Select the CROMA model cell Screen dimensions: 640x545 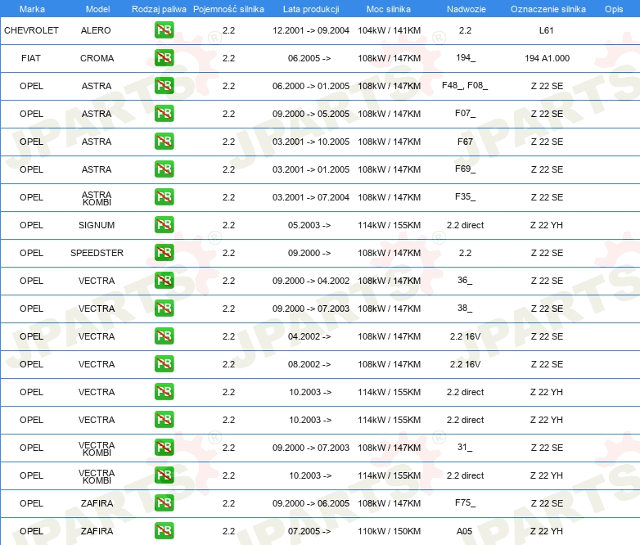97,58
